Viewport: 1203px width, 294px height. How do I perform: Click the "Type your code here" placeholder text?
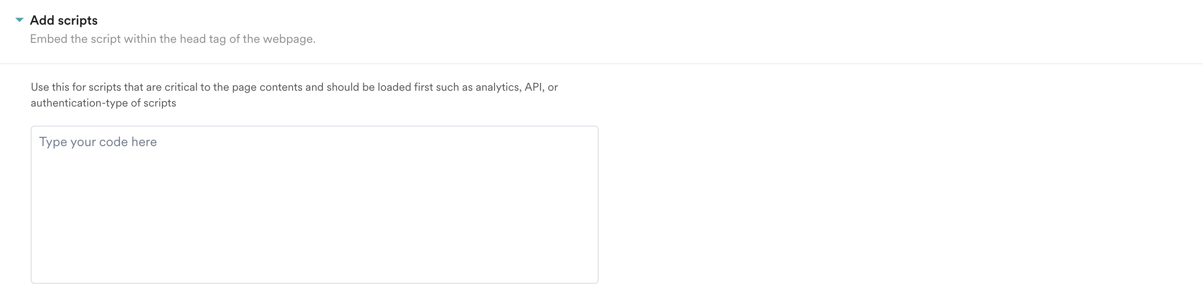98,142
